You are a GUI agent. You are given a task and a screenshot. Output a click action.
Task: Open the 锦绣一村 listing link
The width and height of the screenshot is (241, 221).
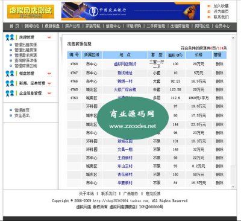tap(125, 82)
